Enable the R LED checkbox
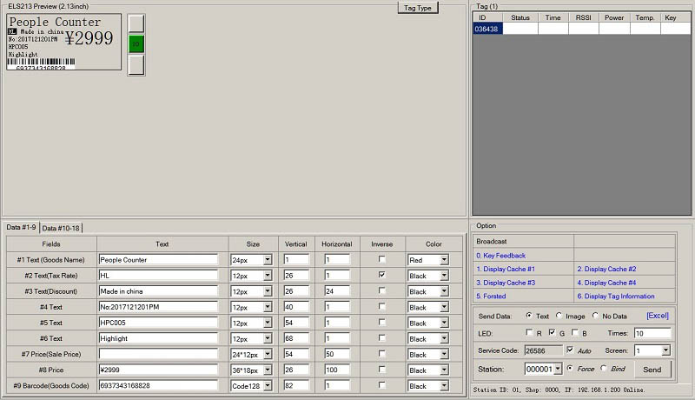Viewport: 695px width, 400px height. (x=529, y=332)
